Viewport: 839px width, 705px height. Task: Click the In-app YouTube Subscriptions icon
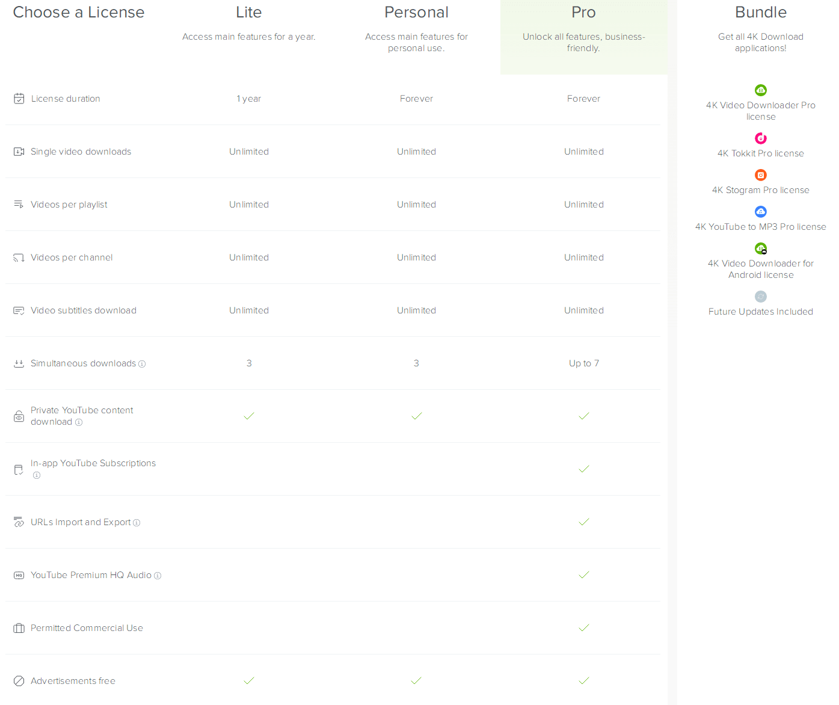(x=19, y=469)
